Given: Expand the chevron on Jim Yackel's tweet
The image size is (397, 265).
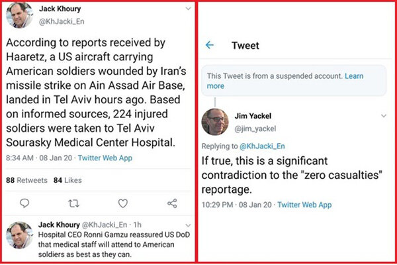Looking at the screenshot, I should pos(384,116).
